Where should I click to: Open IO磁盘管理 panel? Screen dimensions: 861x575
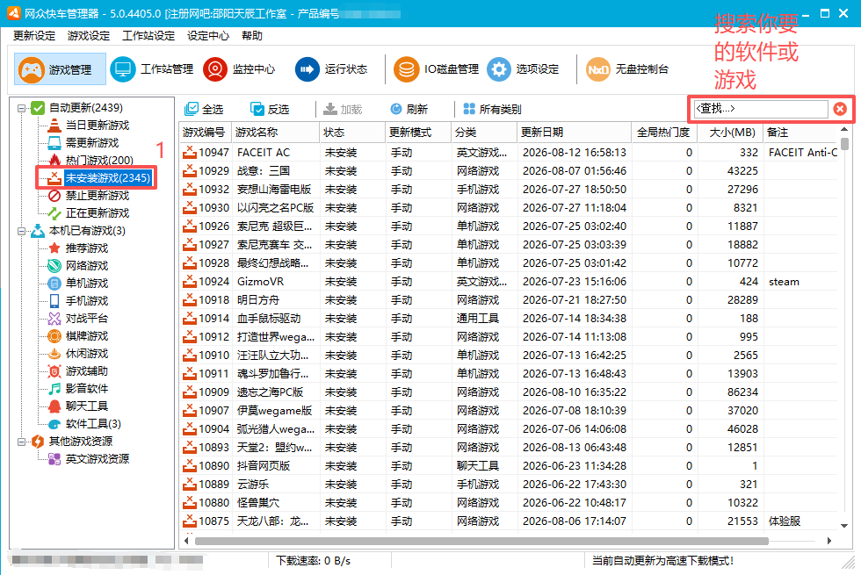pos(437,69)
